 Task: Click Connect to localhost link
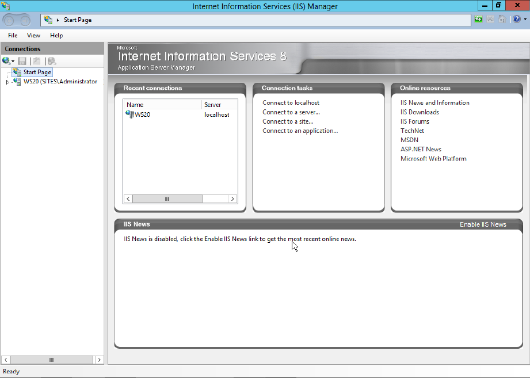291,102
